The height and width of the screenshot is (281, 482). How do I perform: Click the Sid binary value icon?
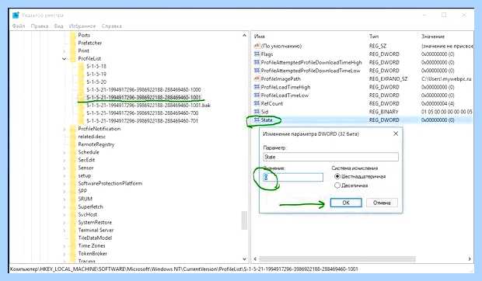(x=257, y=112)
